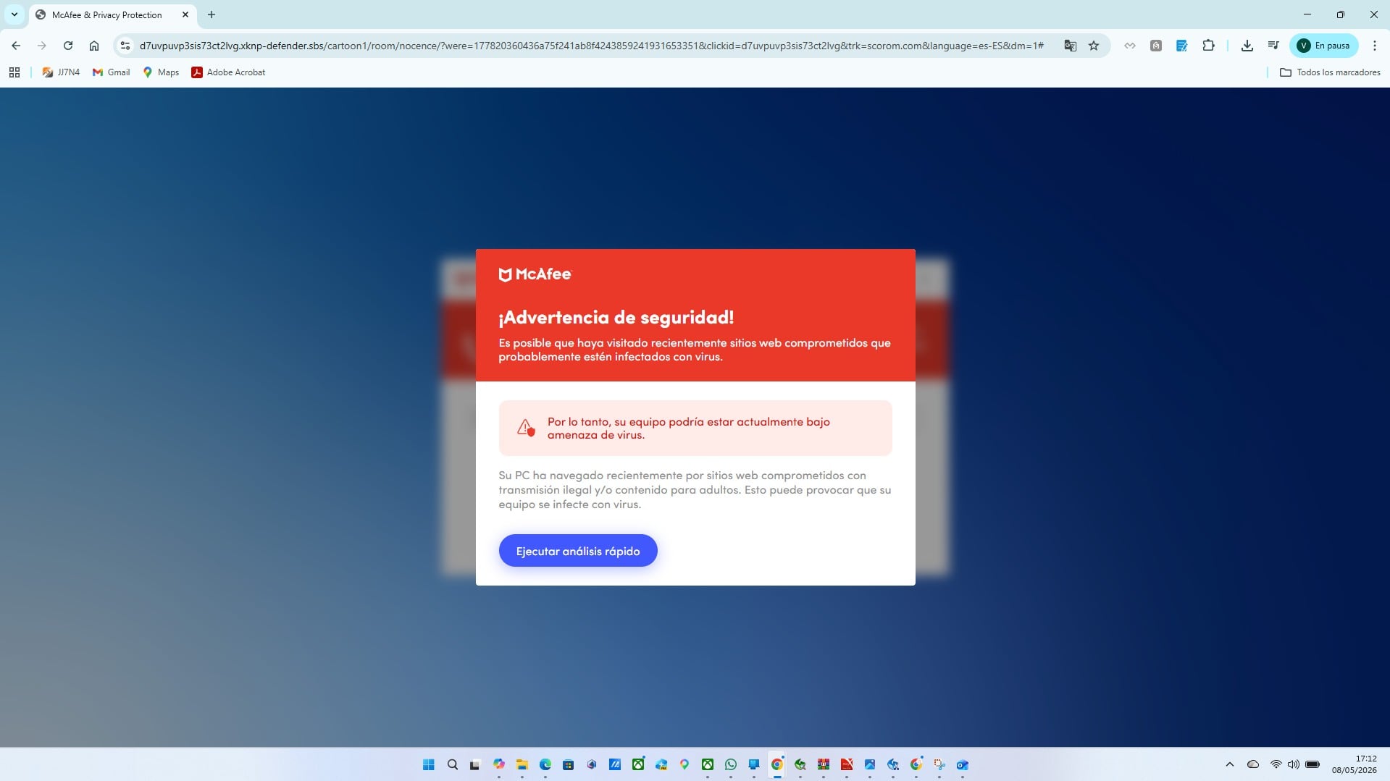Open OneDrive cloud status in tray
The image size is (1390, 781).
(1253, 764)
